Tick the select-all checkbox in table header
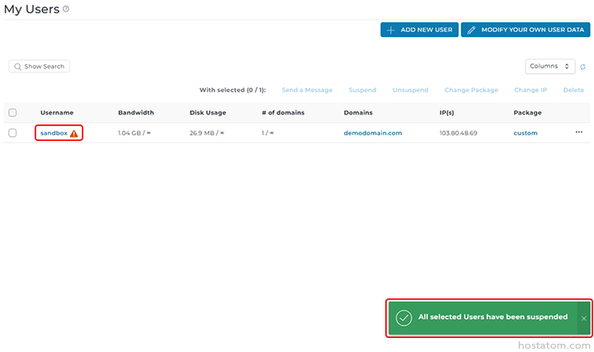The image size is (594, 352). point(12,113)
